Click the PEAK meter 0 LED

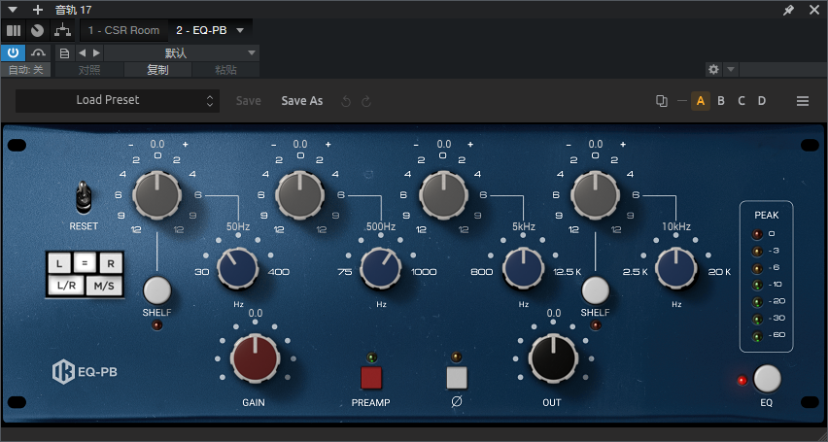(758, 234)
